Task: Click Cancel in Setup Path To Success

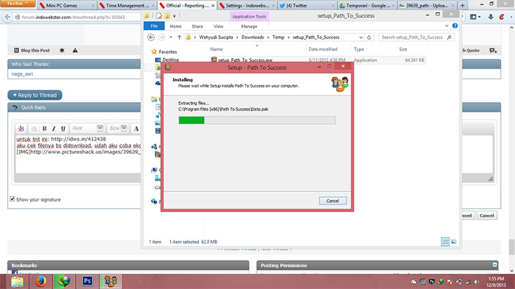Action: [x=333, y=201]
